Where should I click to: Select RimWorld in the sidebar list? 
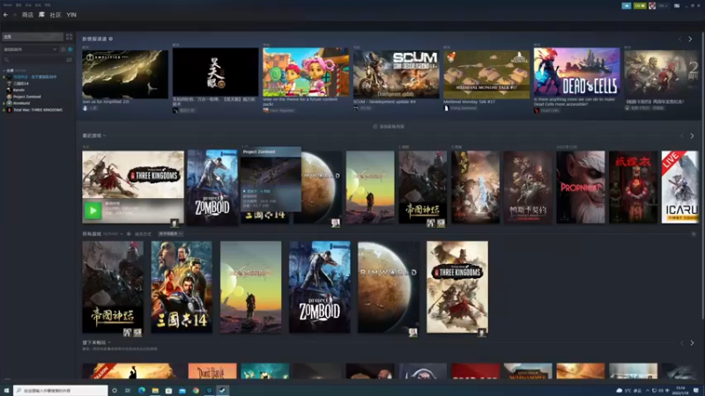[21, 103]
